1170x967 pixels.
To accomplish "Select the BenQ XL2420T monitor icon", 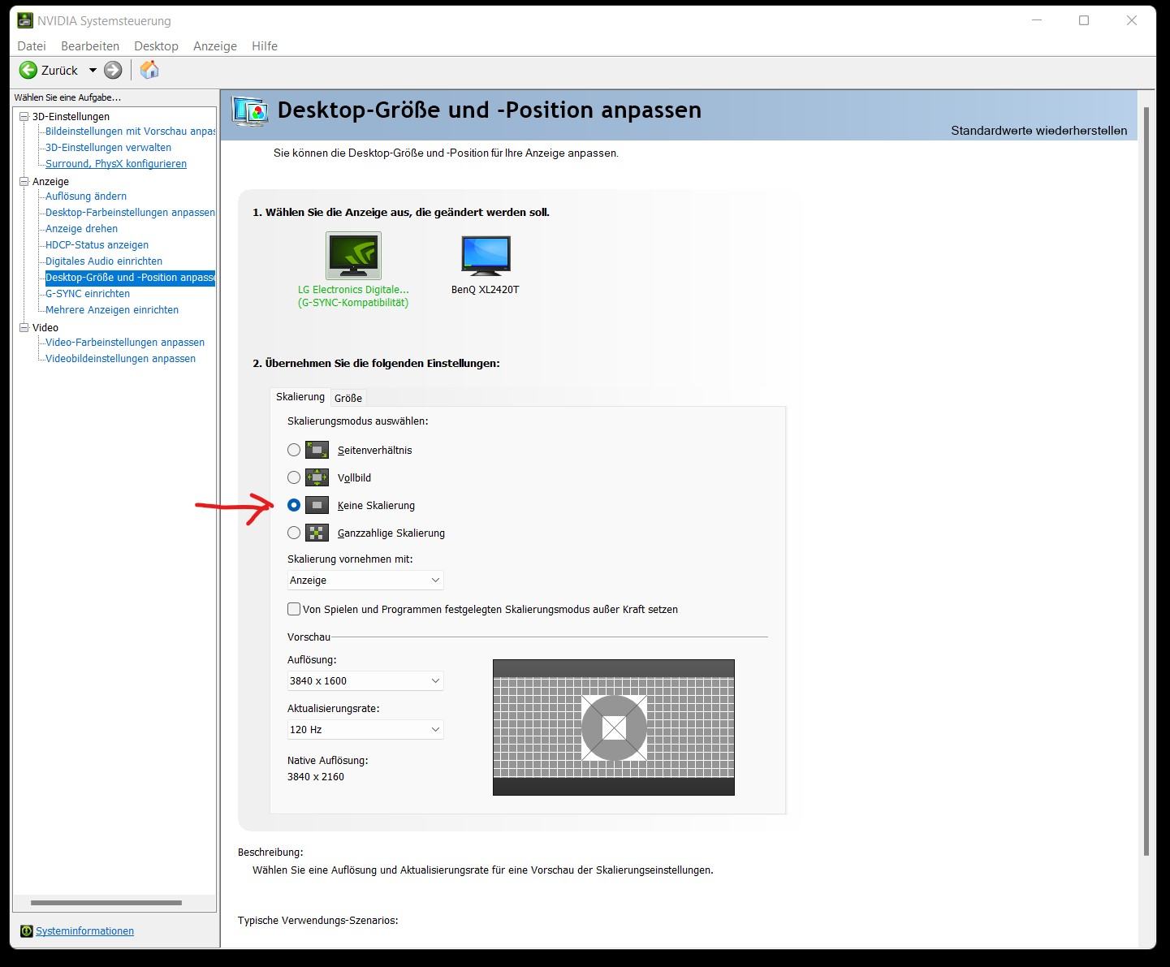I will [486, 256].
